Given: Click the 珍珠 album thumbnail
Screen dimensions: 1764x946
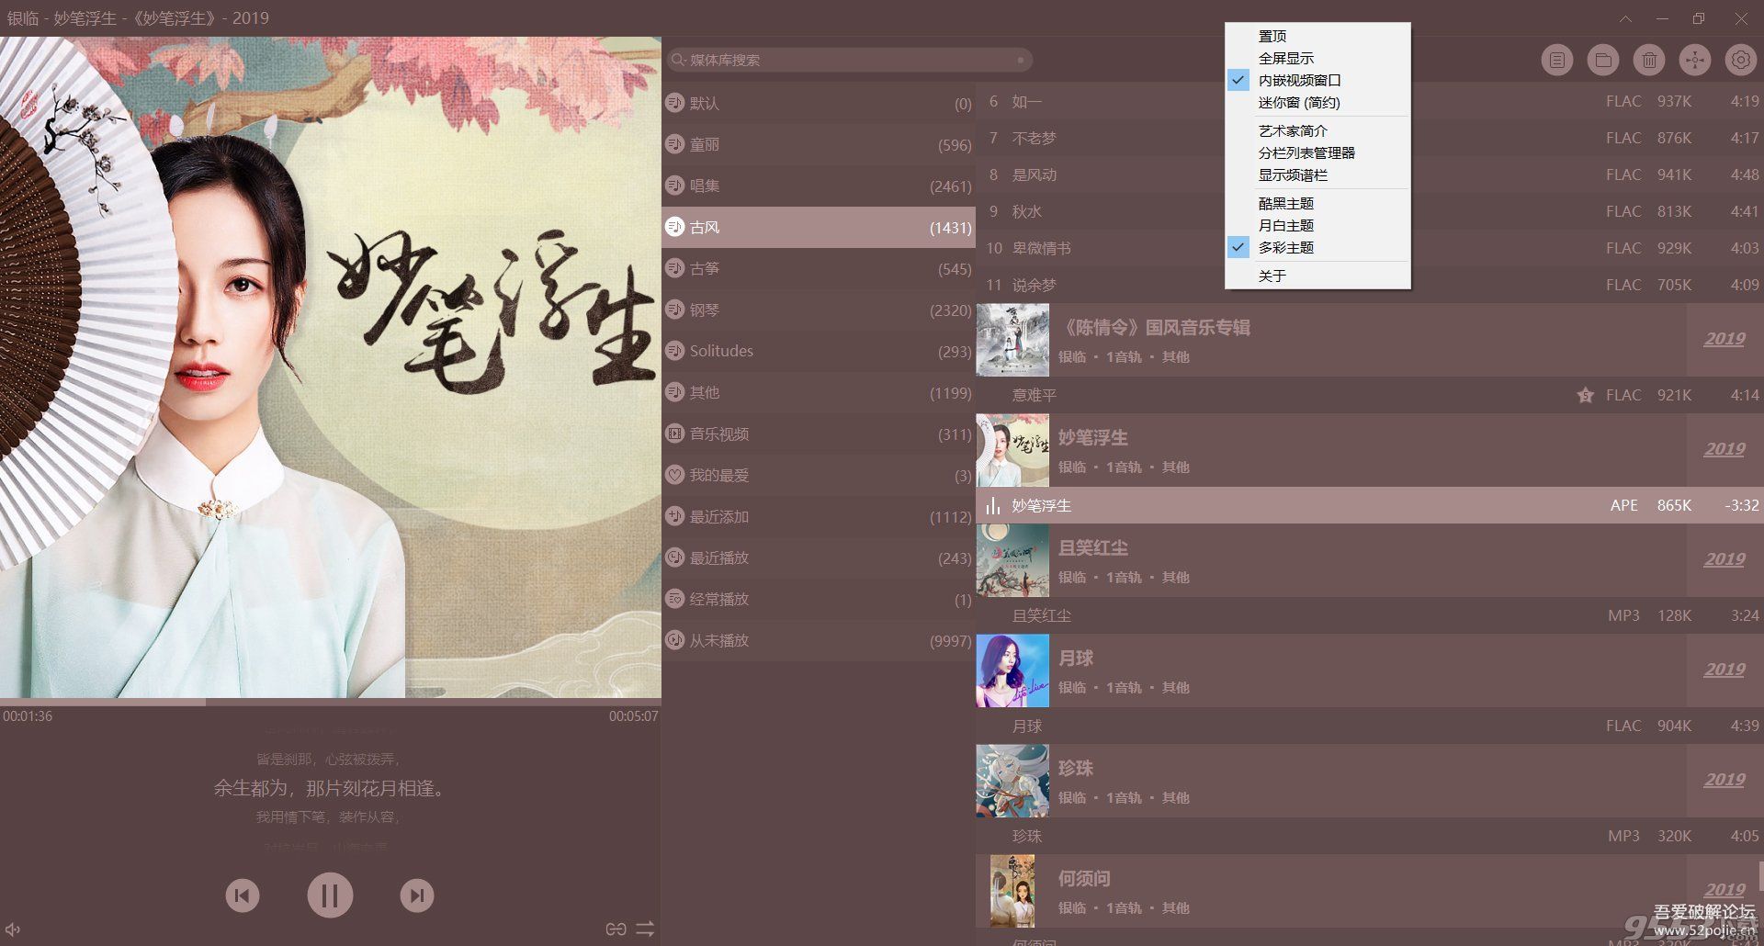Looking at the screenshot, I should 1012,781.
